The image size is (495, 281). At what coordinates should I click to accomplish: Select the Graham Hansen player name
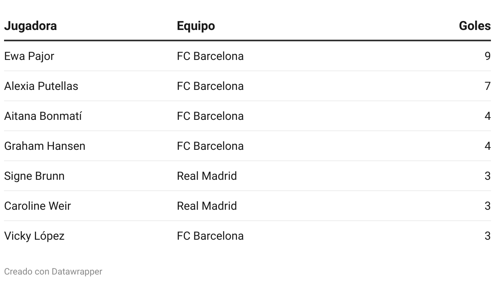pyautogui.click(x=45, y=146)
